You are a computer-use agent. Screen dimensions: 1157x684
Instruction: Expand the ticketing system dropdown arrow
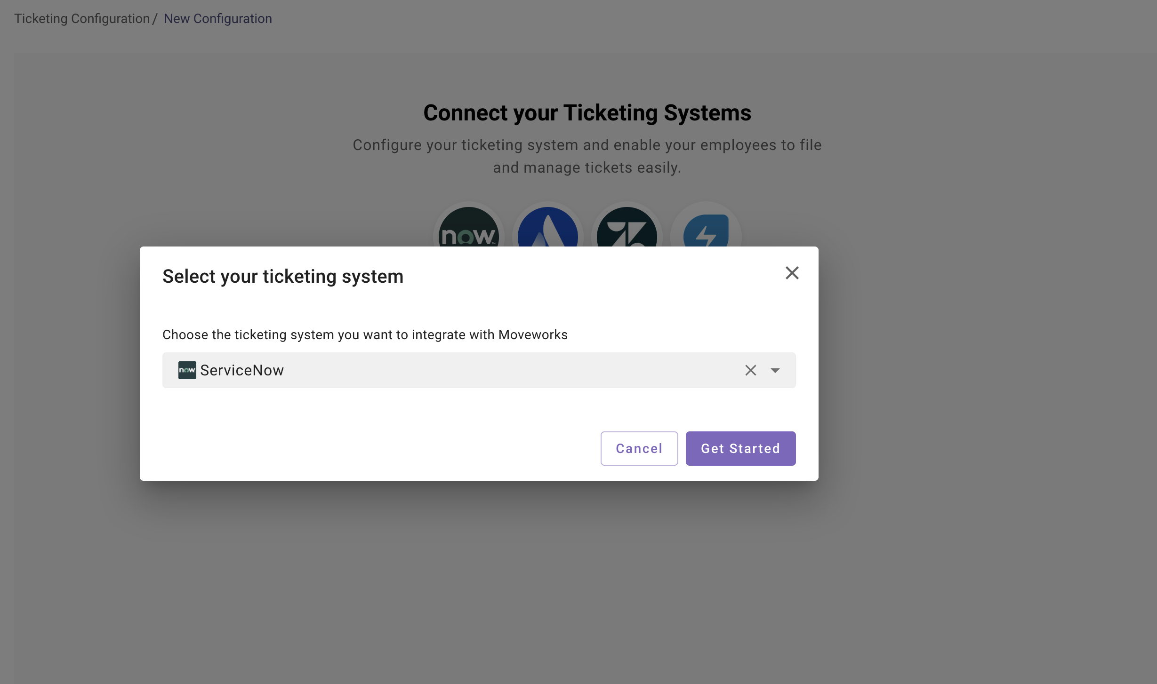775,370
